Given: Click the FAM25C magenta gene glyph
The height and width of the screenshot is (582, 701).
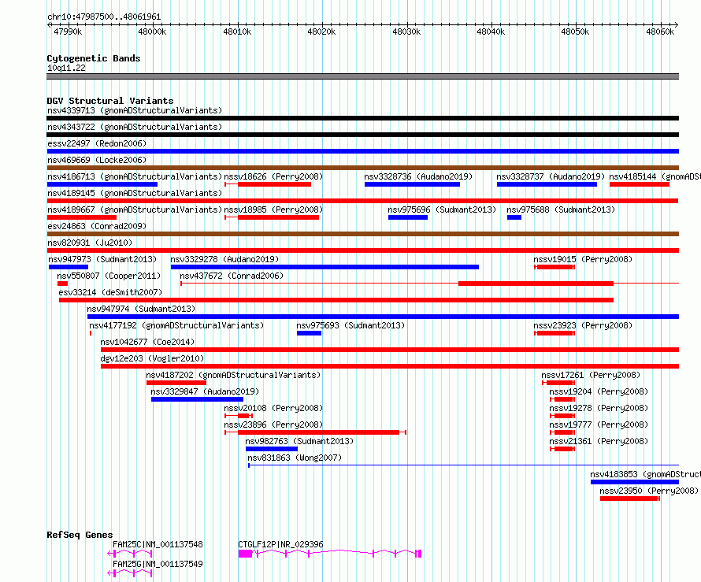Looking at the screenshot, I should coord(130,554).
